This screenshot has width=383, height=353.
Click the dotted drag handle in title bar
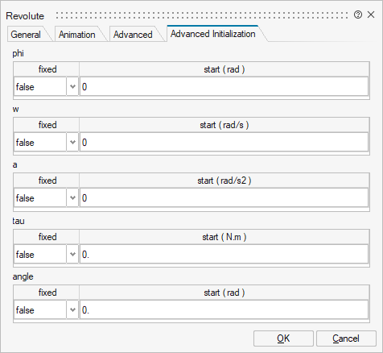[x=202, y=15]
